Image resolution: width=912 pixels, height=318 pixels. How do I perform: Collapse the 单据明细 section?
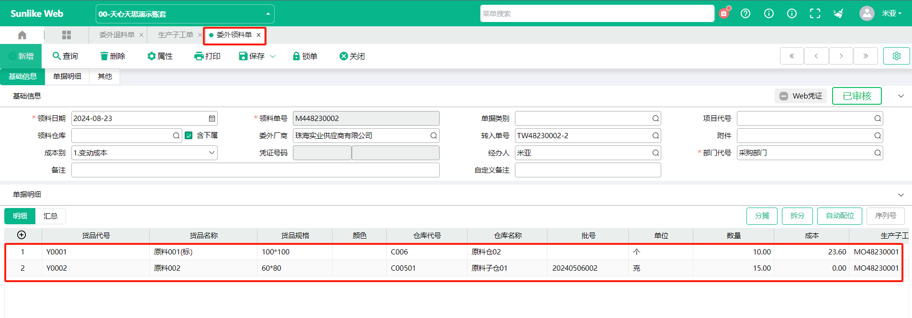[901, 195]
